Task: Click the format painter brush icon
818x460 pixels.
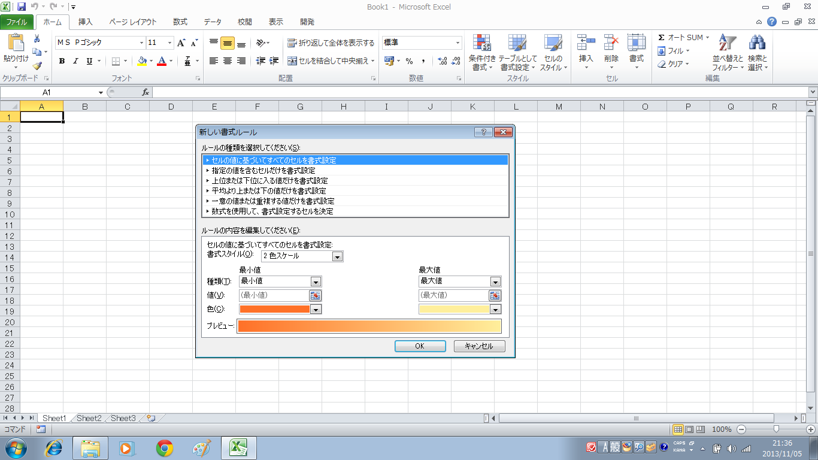Action: (x=37, y=66)
